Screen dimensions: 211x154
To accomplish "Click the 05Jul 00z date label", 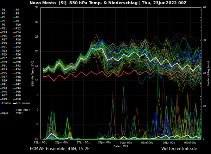I will 170,142.
